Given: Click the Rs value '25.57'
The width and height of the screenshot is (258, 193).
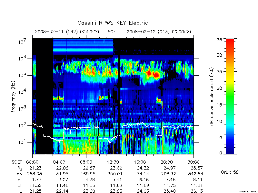Looking at the screenshot, I should 197,168.
